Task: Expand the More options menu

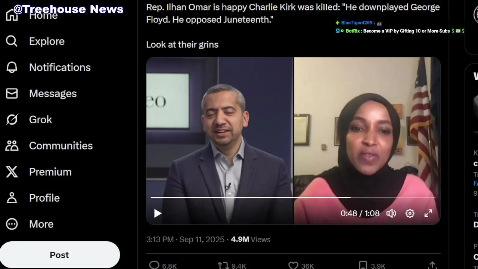Action: [x=30, y=224]
